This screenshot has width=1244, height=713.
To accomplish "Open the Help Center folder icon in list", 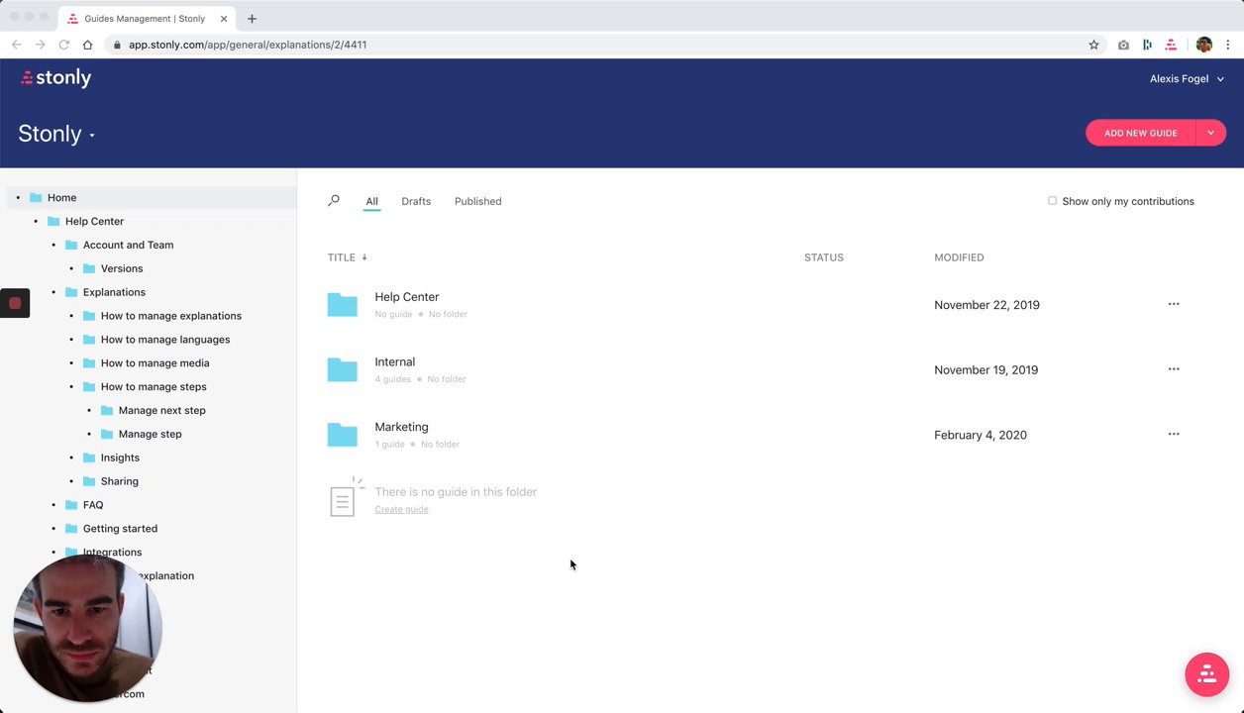I will click(x=342, y=305).
